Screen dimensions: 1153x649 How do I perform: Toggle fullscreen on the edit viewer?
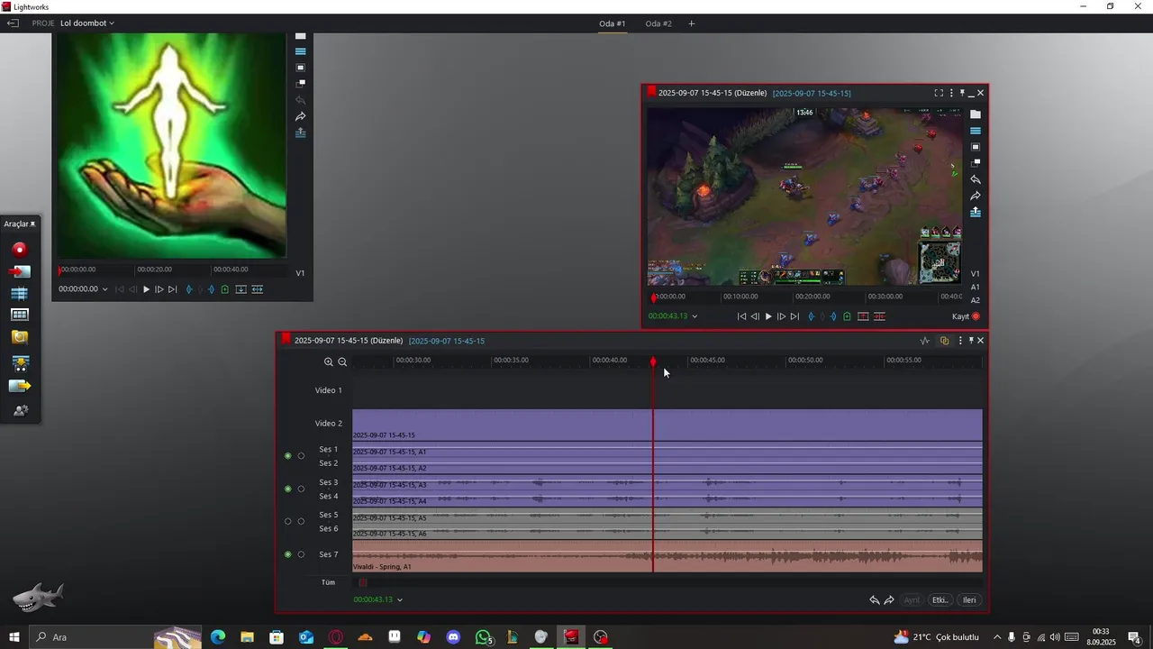(x=939, y=93)
